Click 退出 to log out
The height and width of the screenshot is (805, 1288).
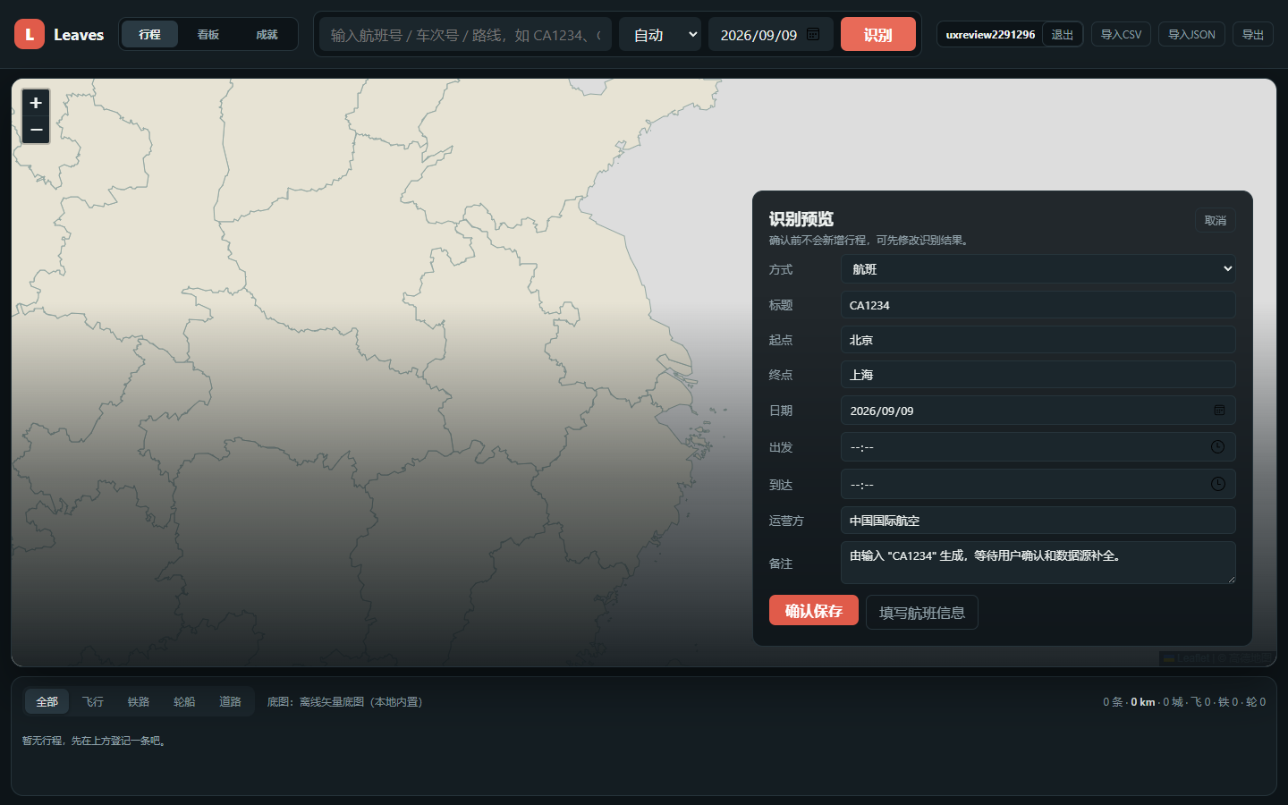pyautogui.click(x=1063, y=34)
